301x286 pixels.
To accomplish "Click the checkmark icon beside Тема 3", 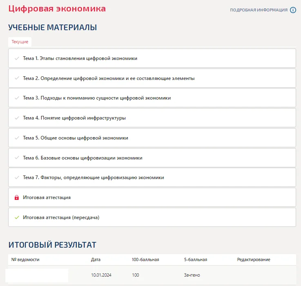I will pos(17,98).
